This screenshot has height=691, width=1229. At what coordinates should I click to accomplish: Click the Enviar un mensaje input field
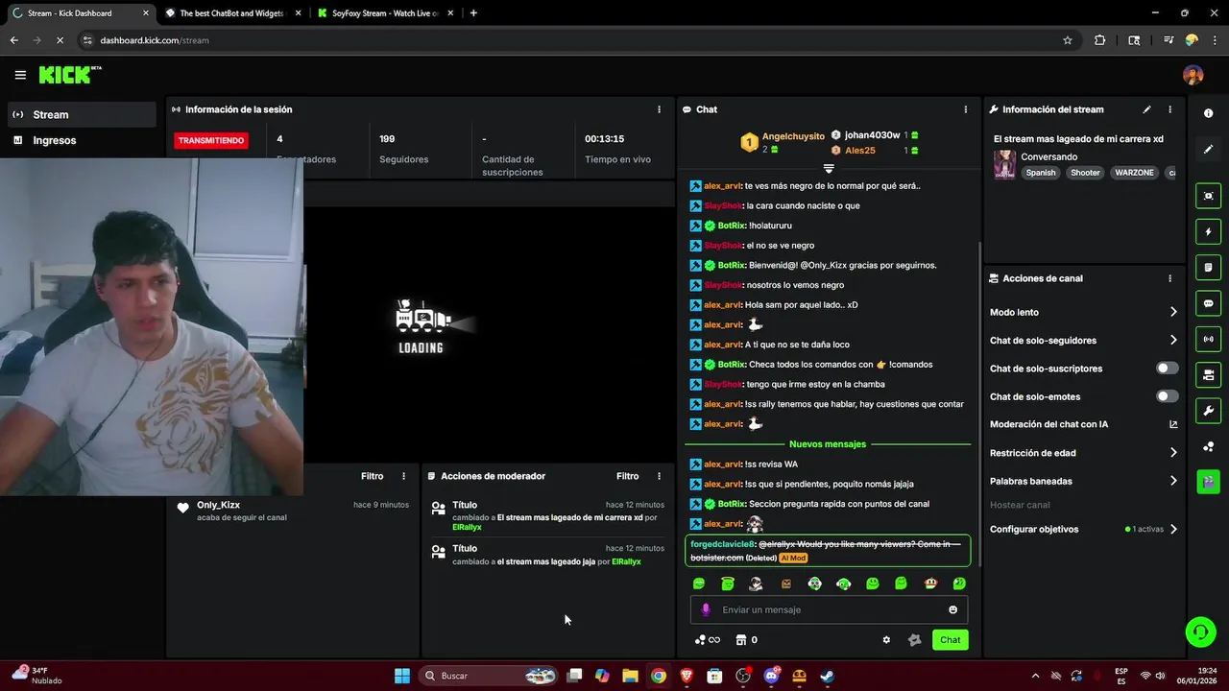pyautogui.click(x=829, y=609)
